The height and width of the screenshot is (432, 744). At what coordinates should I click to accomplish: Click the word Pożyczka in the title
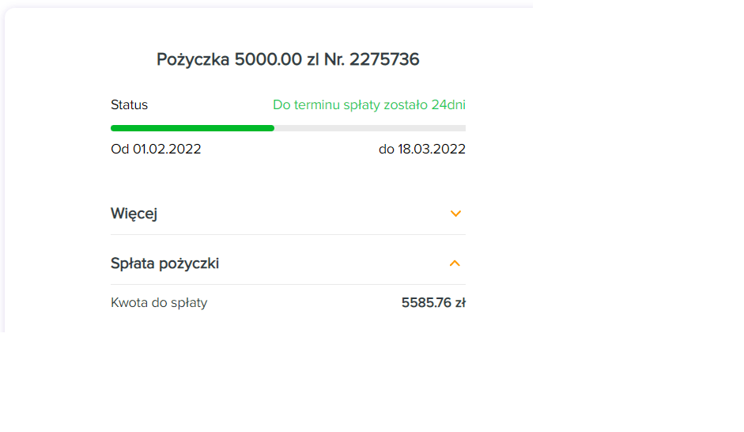pos(193,59)
